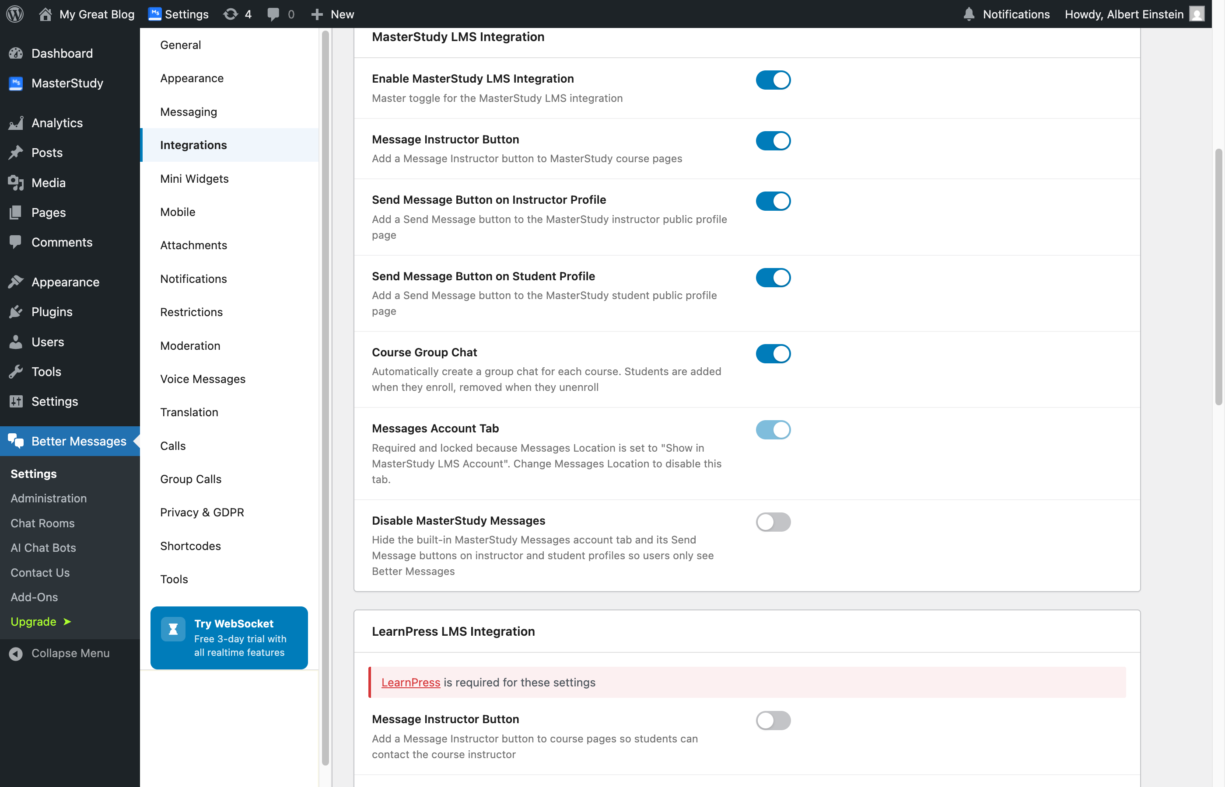
Task: Click Albert Einstein's avatar icon
Action: pos(1197,14)
